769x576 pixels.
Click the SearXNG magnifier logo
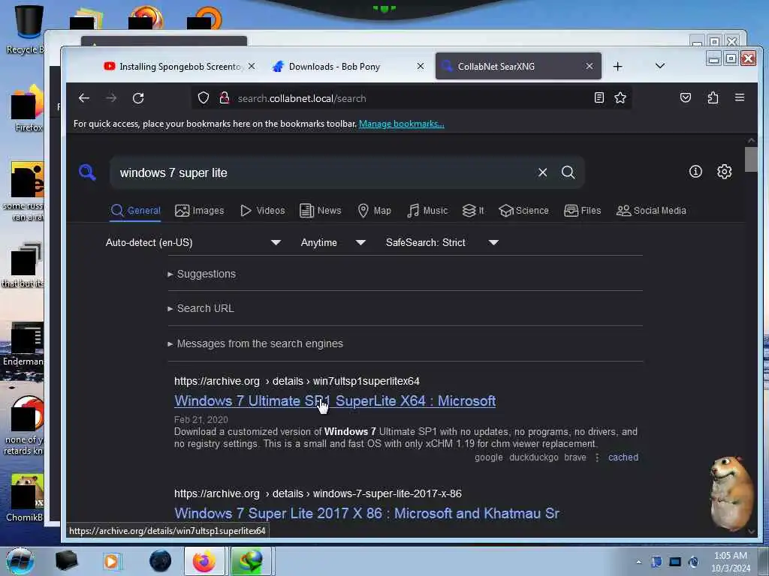coord(87,172)
